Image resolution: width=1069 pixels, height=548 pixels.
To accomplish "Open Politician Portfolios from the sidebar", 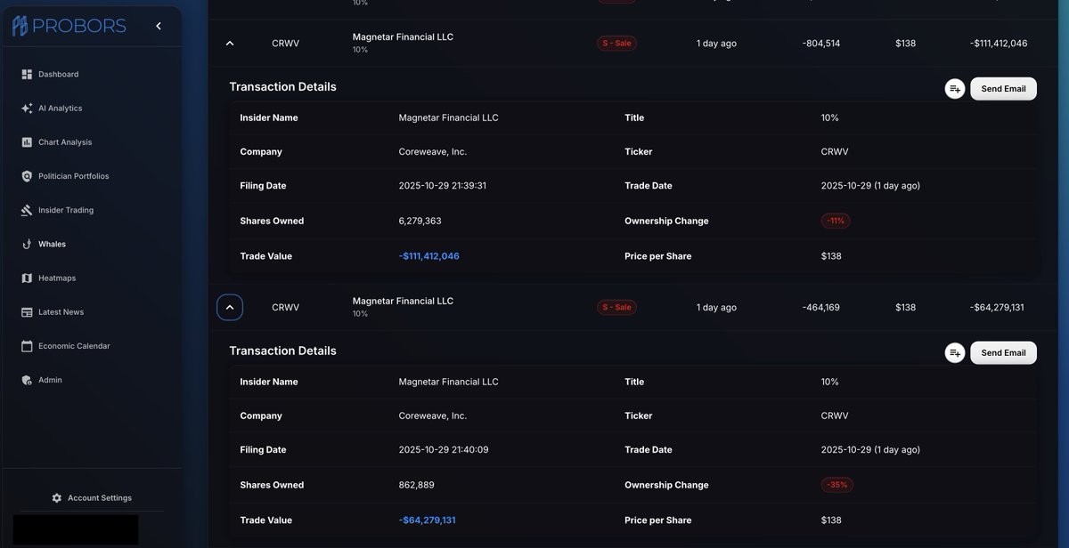I will coord(28,175).
